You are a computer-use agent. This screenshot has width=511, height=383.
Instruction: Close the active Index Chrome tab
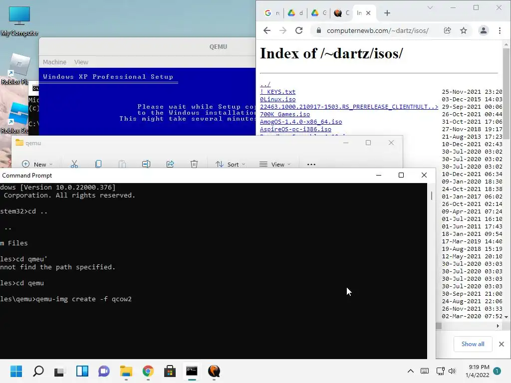(368, 13)
